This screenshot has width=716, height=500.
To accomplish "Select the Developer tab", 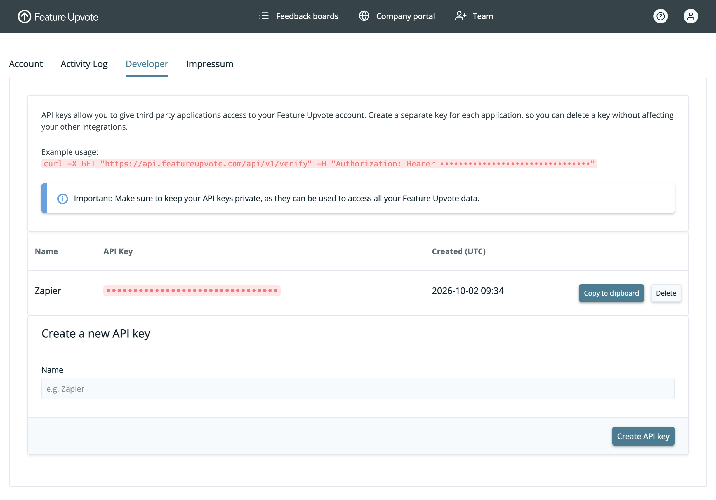I will tap(147, 64).
